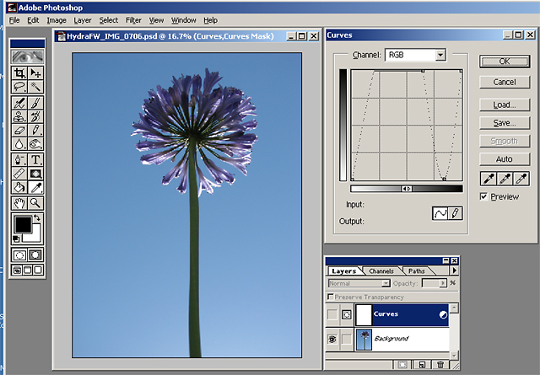Select the Lasso tool
The height and width of the screenshot is (375, 540).
[x=19, y=86]
